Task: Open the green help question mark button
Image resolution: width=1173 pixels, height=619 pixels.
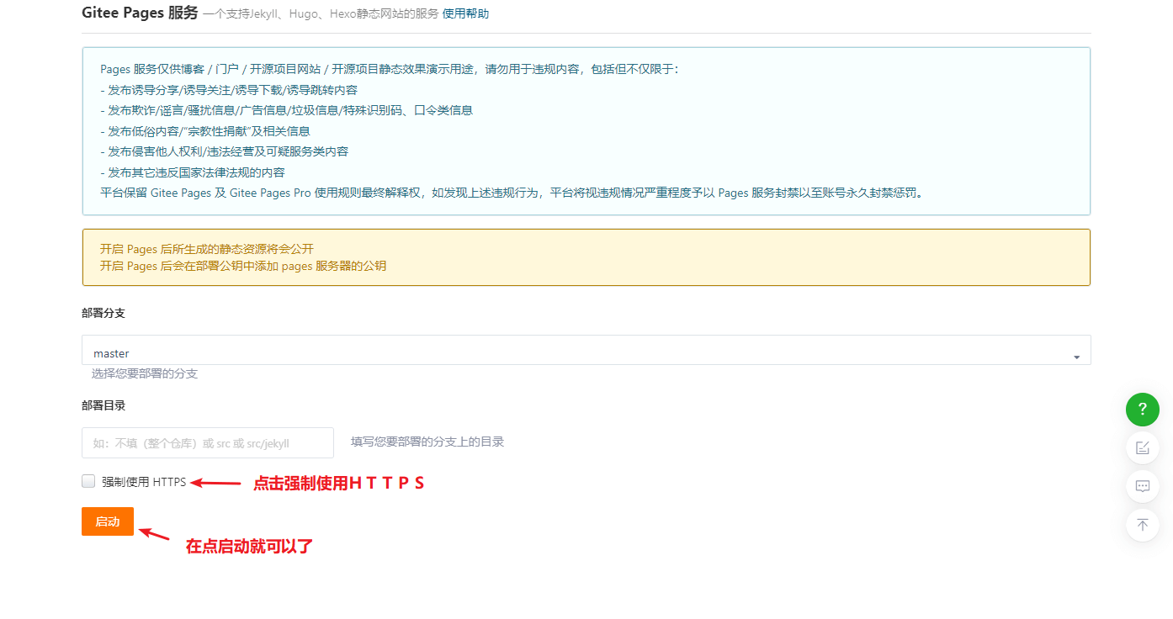Action: point(1142,410)
